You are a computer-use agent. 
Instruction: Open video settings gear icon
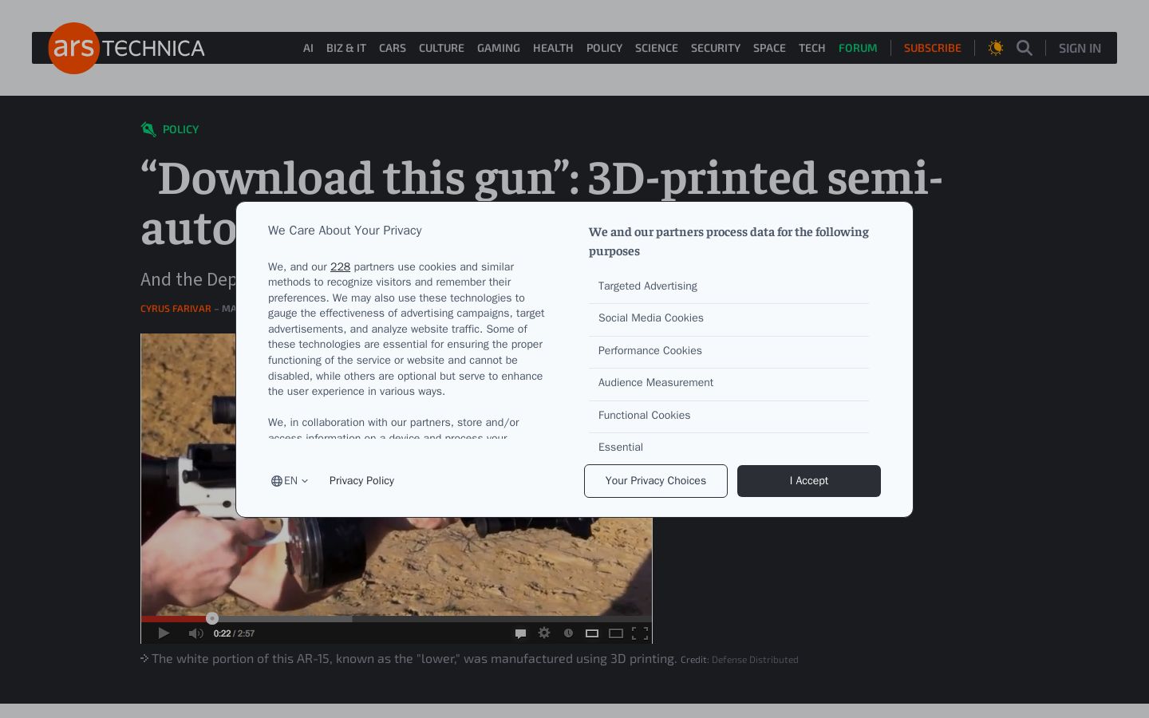point(544,633)
